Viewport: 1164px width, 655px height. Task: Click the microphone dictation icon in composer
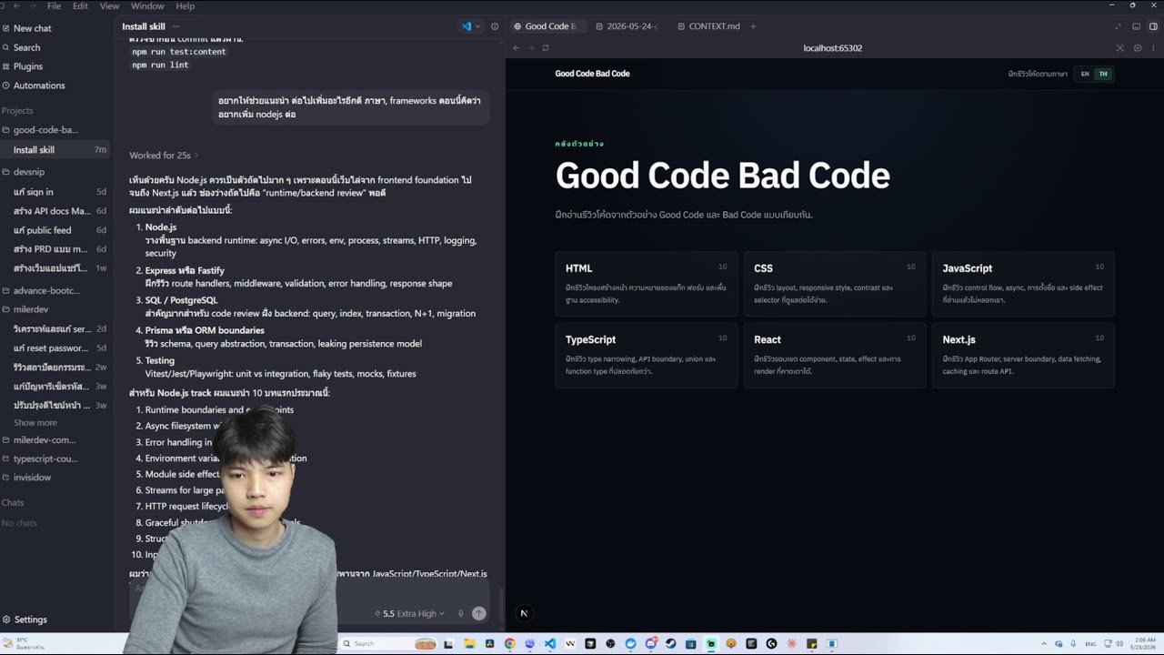[x=461, y=613]
